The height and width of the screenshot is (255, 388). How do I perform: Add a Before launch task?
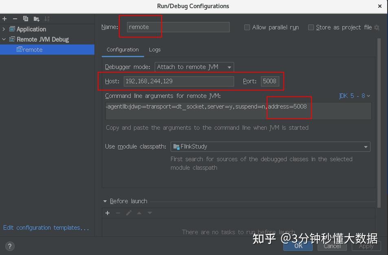pos(107,213)
